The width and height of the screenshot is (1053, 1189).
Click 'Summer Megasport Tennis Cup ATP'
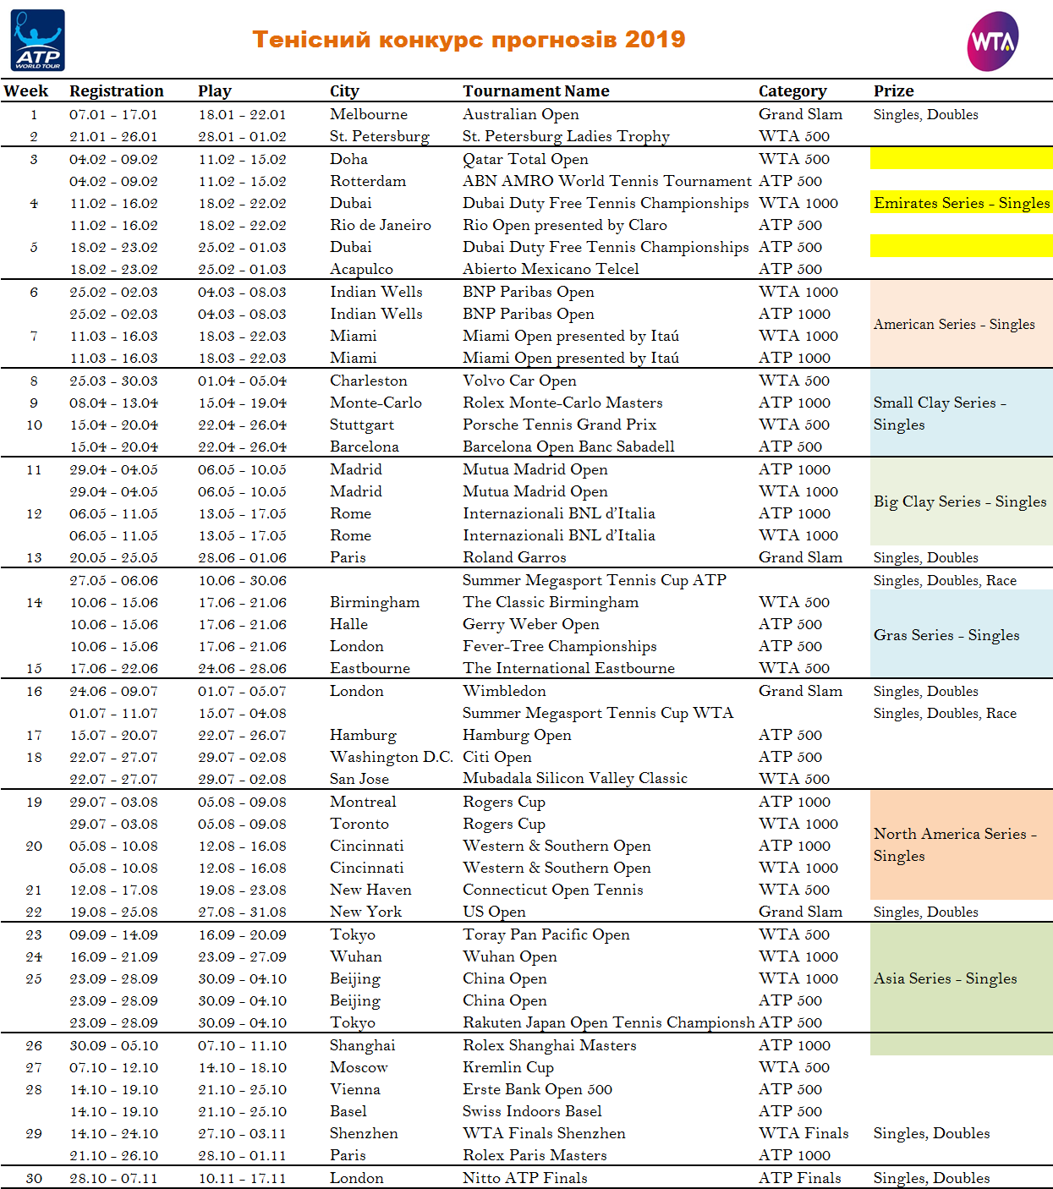point(595,580)
